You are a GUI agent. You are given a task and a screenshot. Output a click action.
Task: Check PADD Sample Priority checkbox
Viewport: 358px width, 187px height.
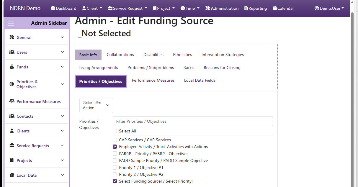115,160
